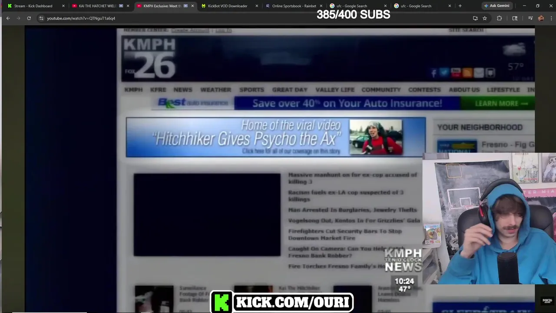The width and height of the screenshot is (556, 313).
Task: Open site information icon beside the URL
Action: (41, 18)
